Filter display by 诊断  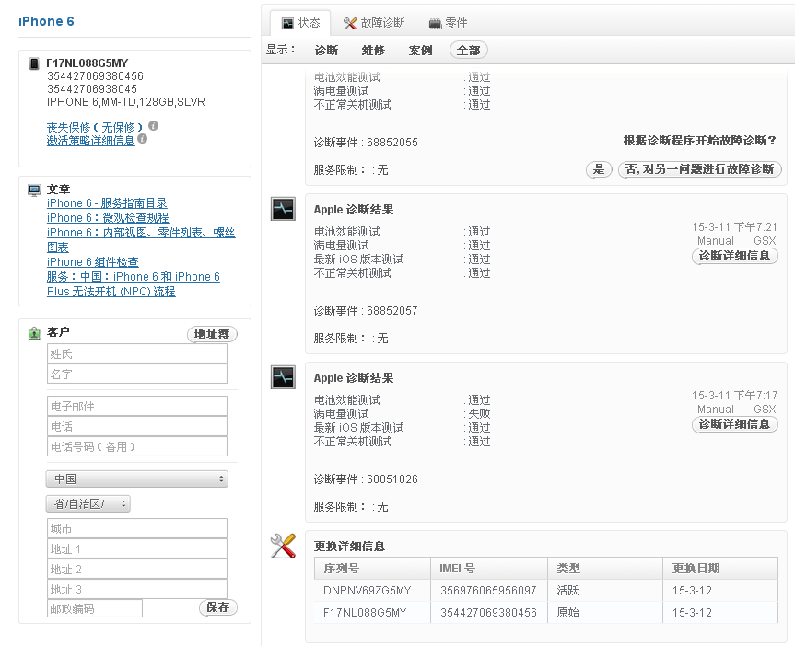(326, 51)
